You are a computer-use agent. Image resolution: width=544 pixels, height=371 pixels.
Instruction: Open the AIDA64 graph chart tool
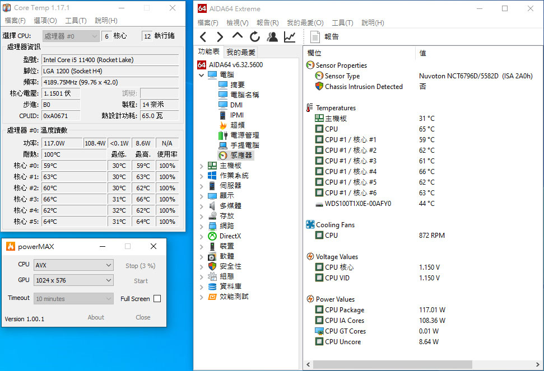coord(290,37)
